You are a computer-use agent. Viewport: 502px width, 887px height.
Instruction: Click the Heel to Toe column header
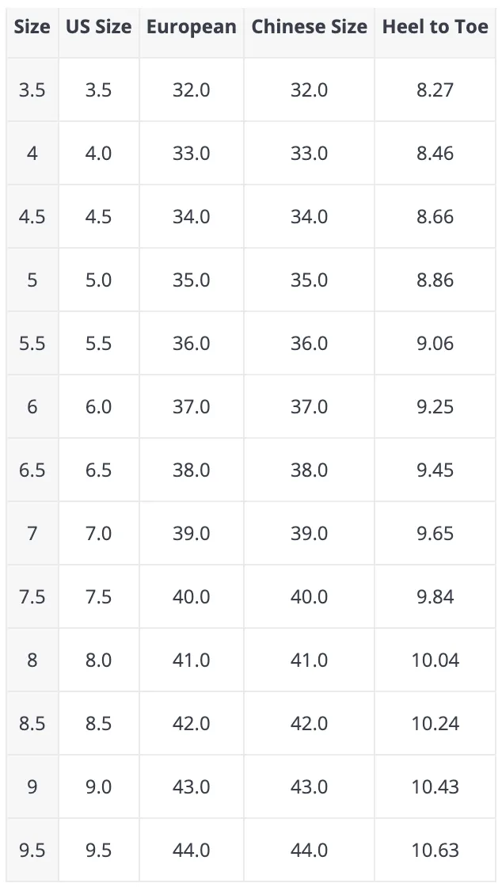coord(435,27)
